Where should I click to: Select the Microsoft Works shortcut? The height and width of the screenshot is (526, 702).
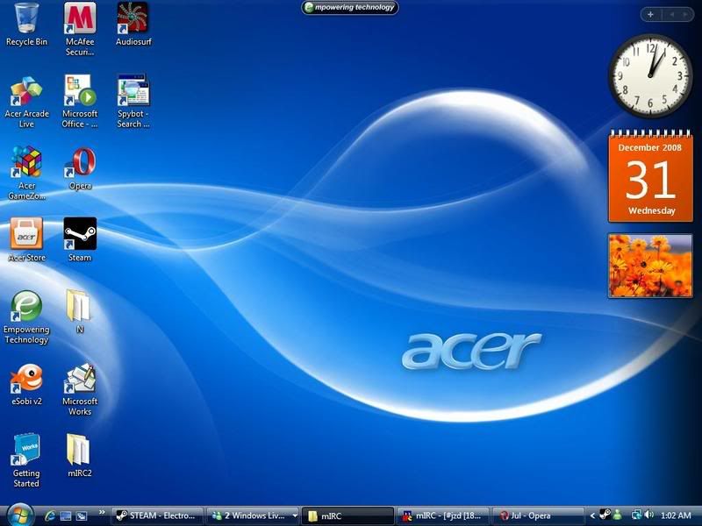click(x=80, y=379)
